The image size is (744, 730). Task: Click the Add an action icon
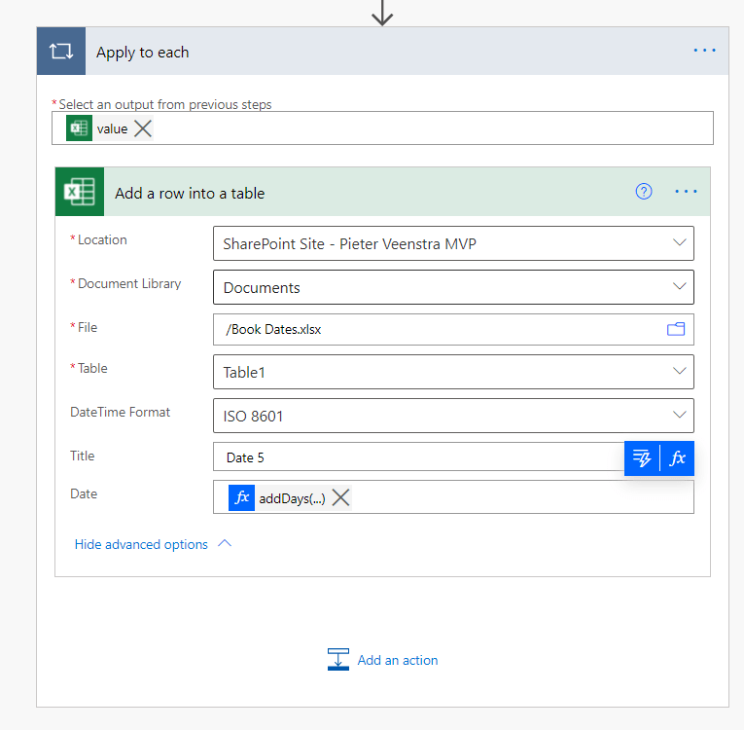click(338, 660)
